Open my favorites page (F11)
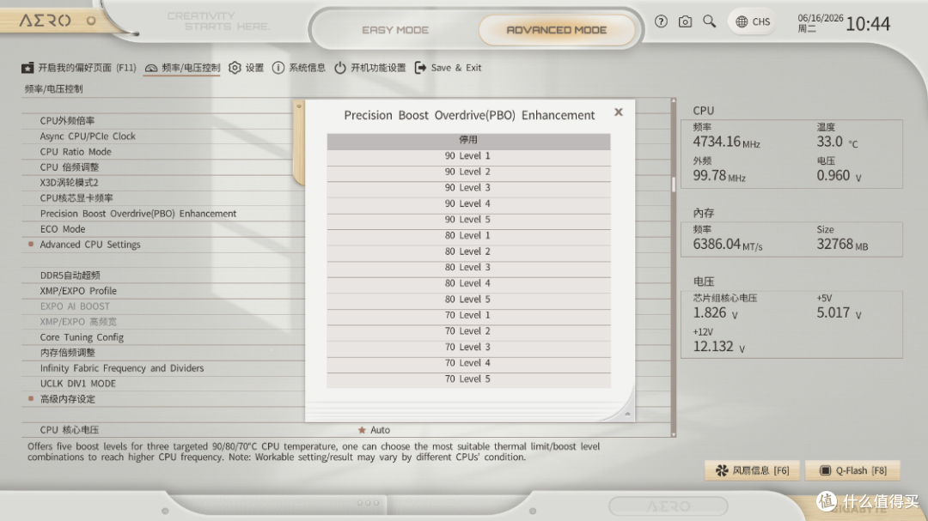 pos(79,68)
